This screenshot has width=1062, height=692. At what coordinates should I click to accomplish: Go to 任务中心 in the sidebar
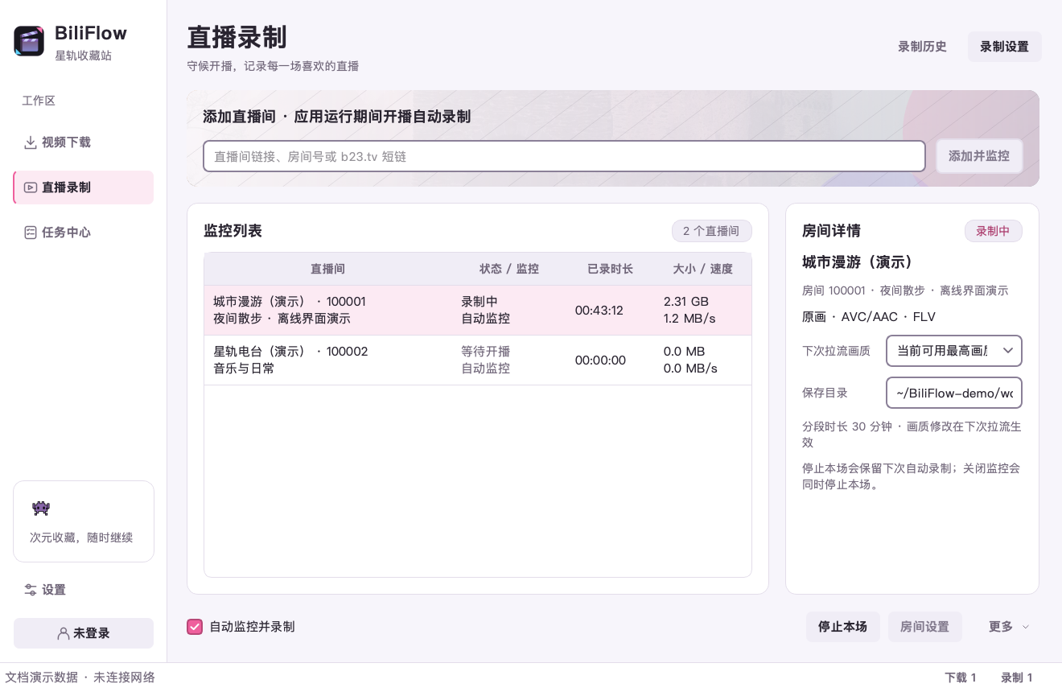(84, 233)
